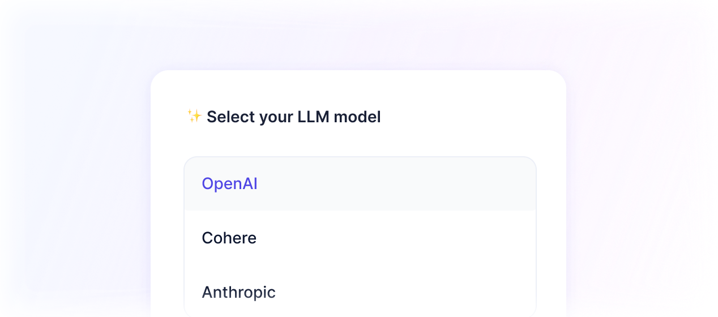Image resolution: width=718 pixels, height=317 pixels.
Task: Click the "Select your LLM model" heading
Action: (293, 117)
